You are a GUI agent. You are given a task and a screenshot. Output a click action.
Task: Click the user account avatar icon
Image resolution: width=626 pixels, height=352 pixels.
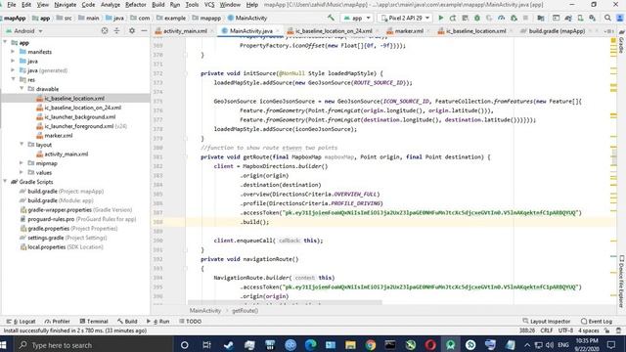click(620, 18)
